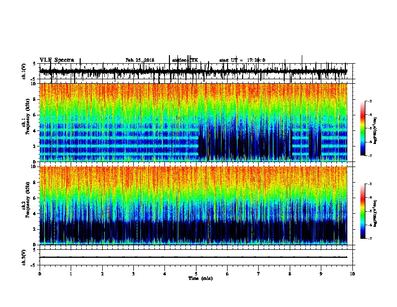Click time axis tick label '5'
This screenshot has width=397, height=307.
[196, 273]
